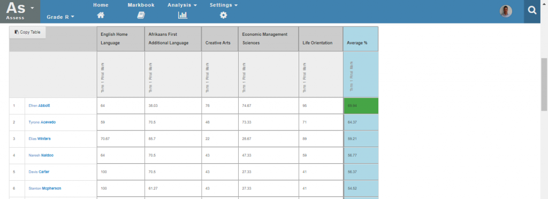Select Elias Winters' 89 Life Orientation mark

point(321,139)
